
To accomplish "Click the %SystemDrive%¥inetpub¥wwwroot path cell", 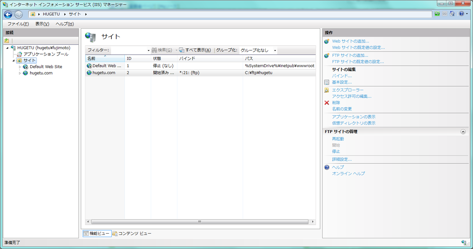I will (x=279, y=66).
